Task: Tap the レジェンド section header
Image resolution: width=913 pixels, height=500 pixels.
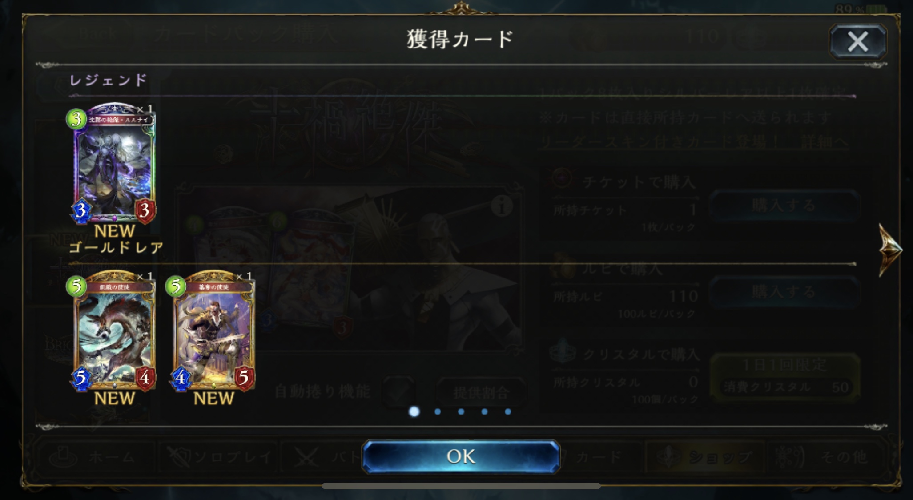Action: [x=108, y=80]
